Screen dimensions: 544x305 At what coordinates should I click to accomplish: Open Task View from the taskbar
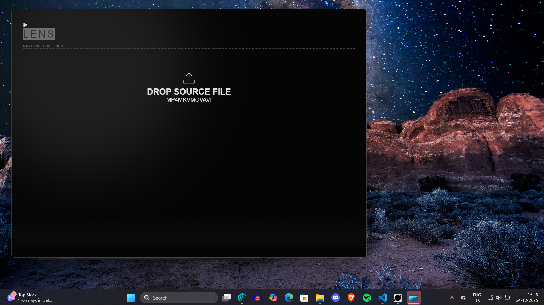[226, 298]
